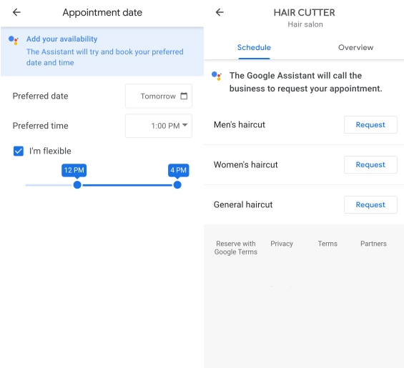404x368 pixels.
Task: Switch to the Overview tab
Action: pos(355,48)
